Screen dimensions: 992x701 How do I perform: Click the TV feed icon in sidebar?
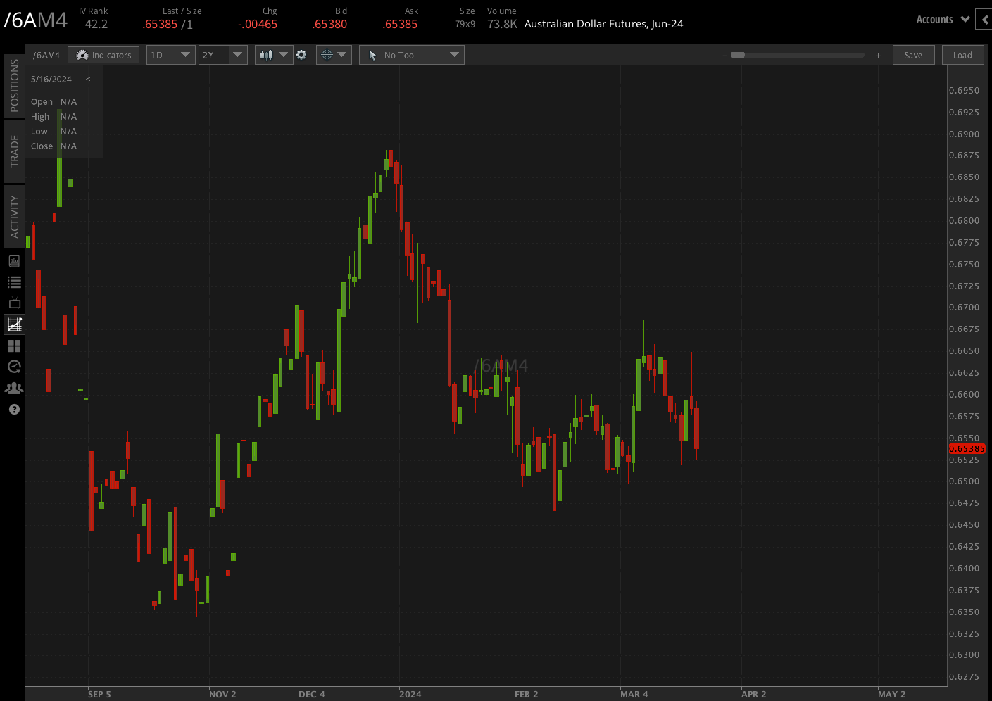(14, 303)
